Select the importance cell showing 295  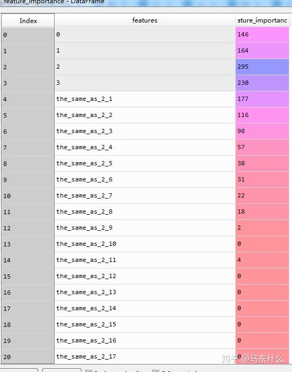[x=262, y=67]
